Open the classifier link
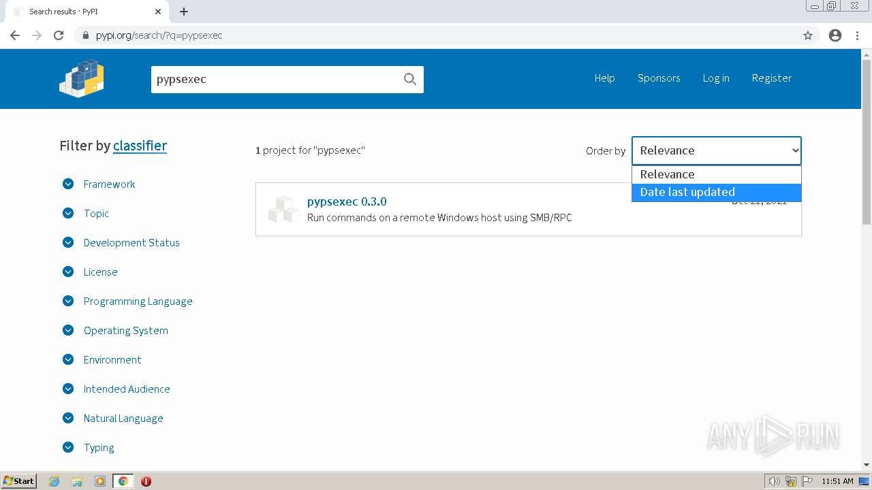 140,146
